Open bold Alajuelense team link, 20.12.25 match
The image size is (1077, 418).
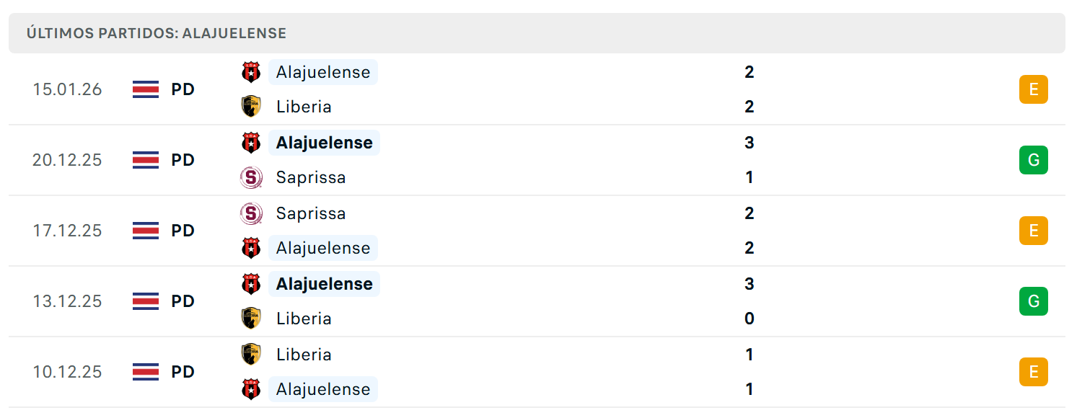324,143
